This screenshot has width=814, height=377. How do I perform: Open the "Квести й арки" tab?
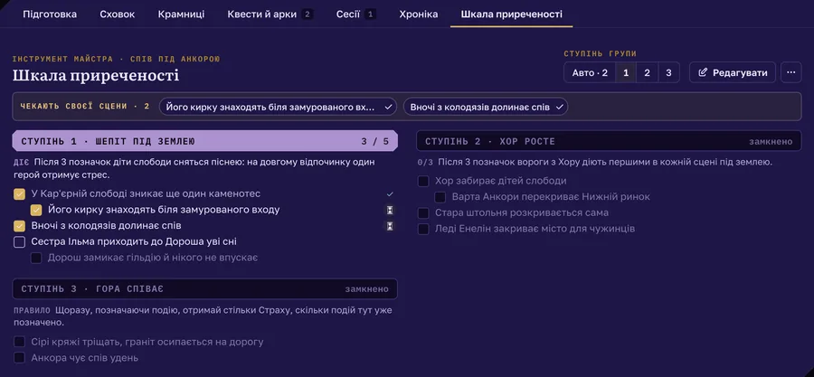point(270,14)
